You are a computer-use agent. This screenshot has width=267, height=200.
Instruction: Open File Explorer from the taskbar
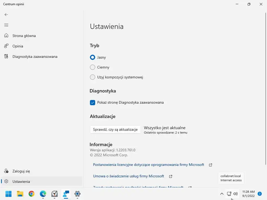coord(20,194)
